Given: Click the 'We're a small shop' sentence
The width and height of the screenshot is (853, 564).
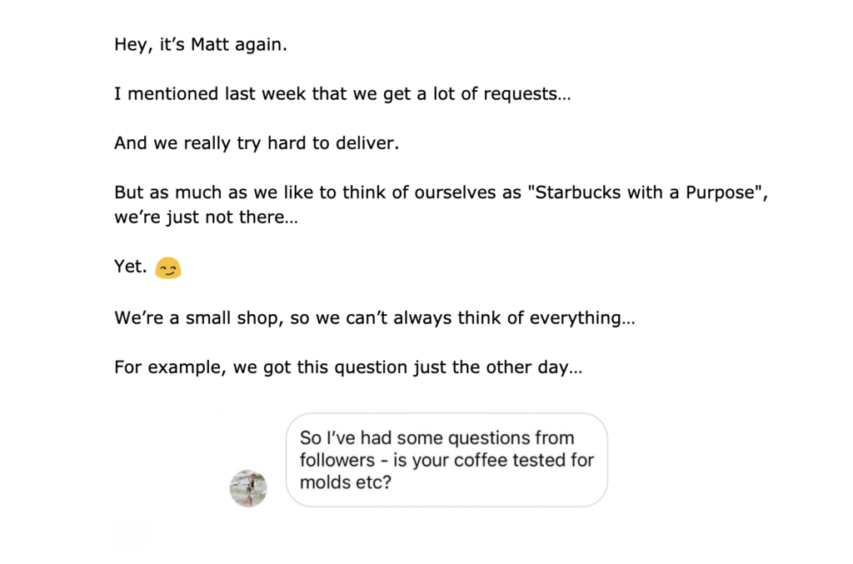Looking at the screenshot, I should [x=375, y=317].
